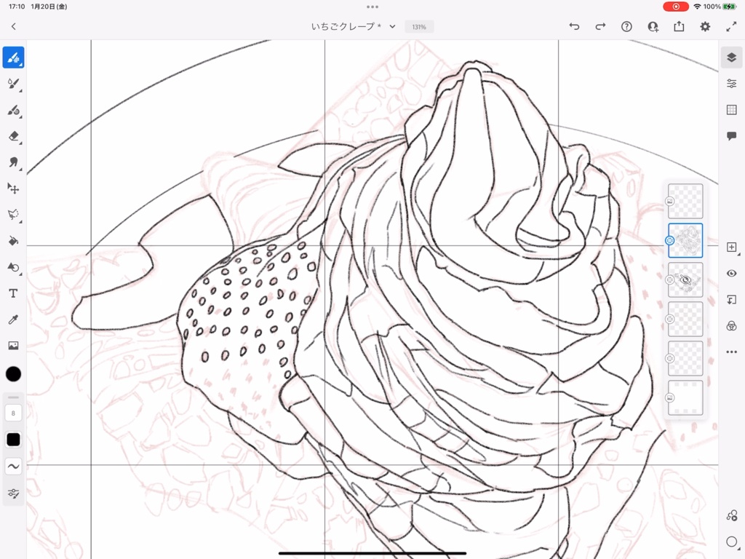Click the selected layer's blue pixel-type badge

[669, 240]
